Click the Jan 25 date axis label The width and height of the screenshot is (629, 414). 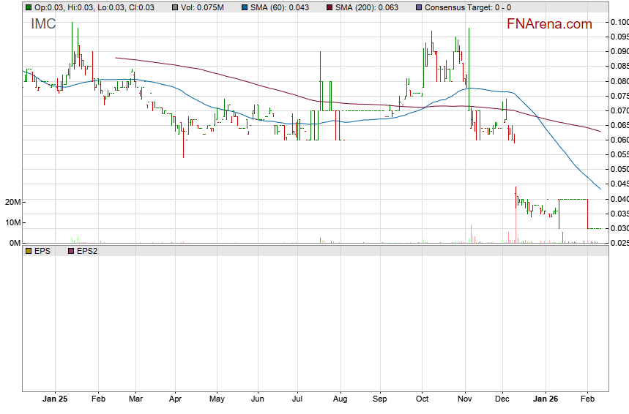click(55, 399)
